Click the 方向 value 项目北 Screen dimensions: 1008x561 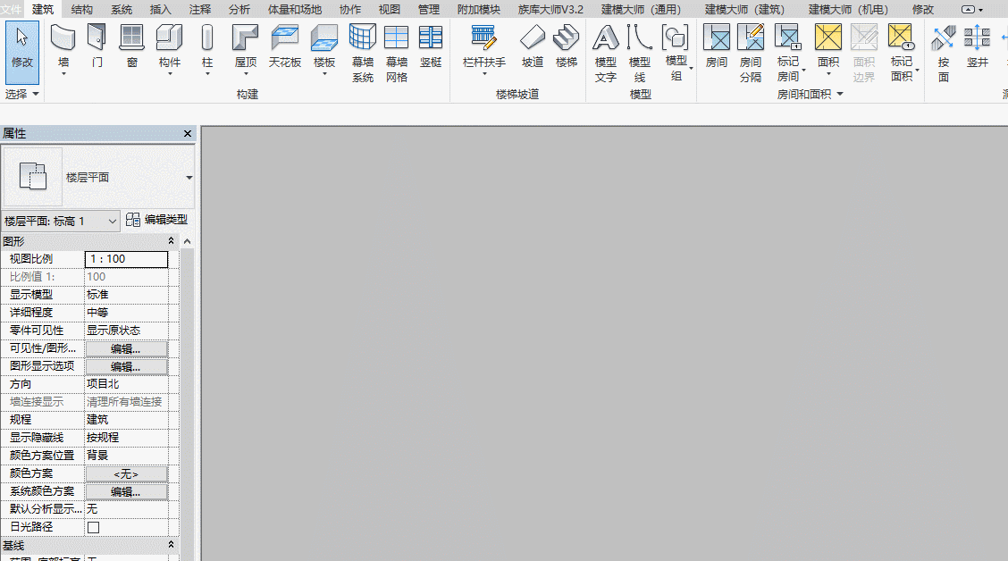coord(126,383)
